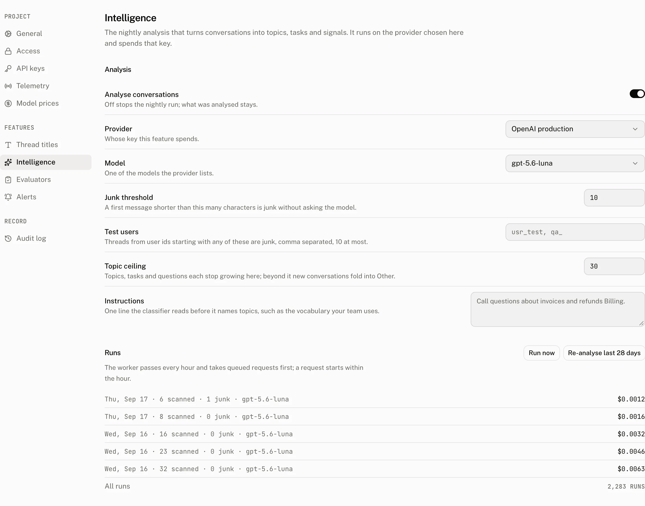View the Audit log
This screenshot has height=506, width=645.
[46, 239]
